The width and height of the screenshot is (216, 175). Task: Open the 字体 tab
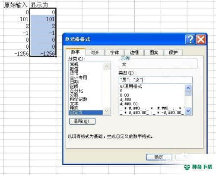click(114, 52)
